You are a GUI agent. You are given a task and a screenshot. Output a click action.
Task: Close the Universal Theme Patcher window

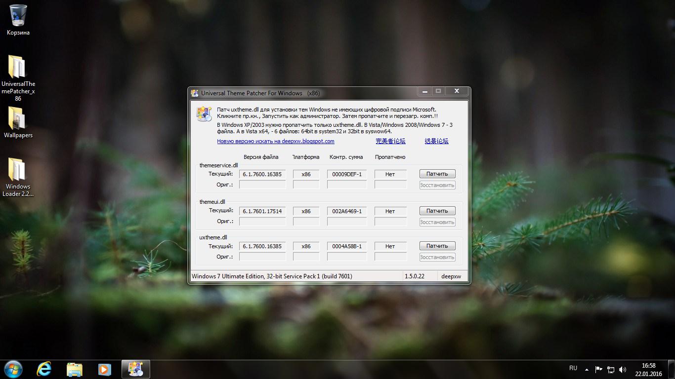(x=457, y=91)
